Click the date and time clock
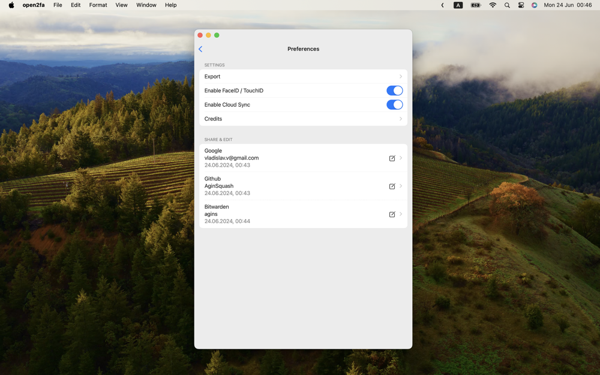Image resolution: width=600 pixels, height=375 pixels. click(568, 5)
